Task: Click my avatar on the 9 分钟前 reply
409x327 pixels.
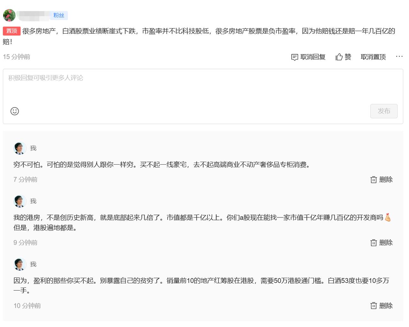Action: click(20, 201)
